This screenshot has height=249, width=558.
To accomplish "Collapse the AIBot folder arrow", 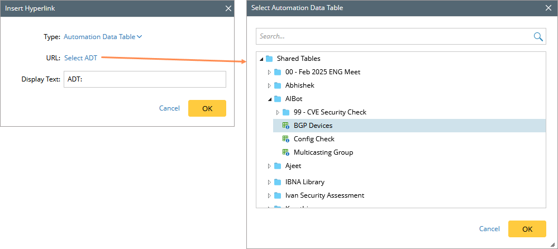I will pyautogui.click(x=270, y=99).
